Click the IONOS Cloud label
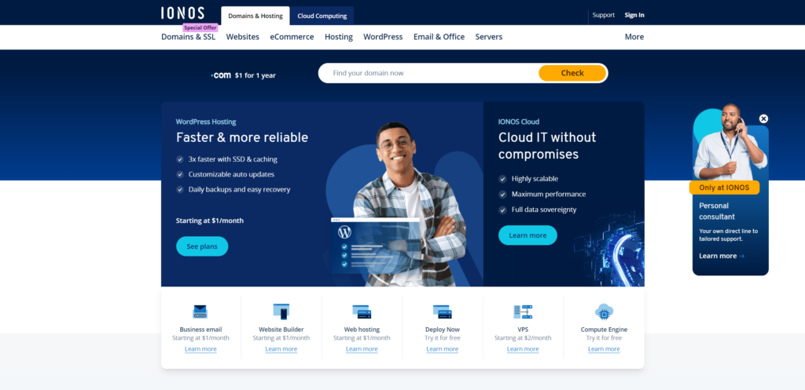The width and height of the screenshot is (805, 390). [519, 122]
